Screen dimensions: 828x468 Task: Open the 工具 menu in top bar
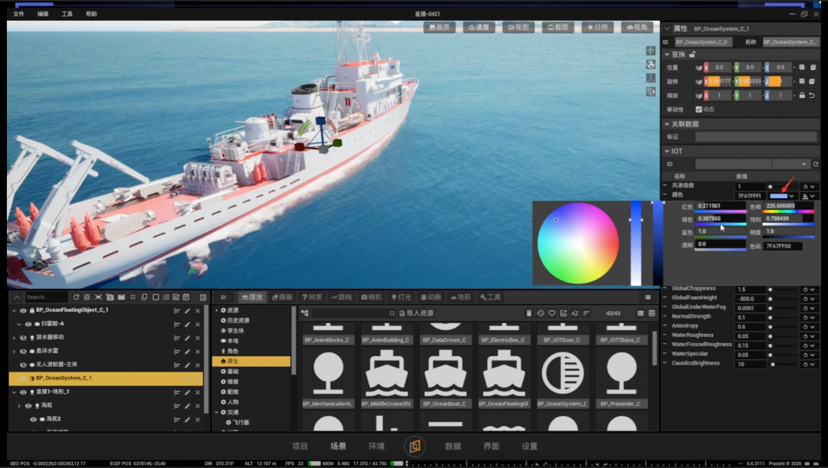click(x=67, y=14)
